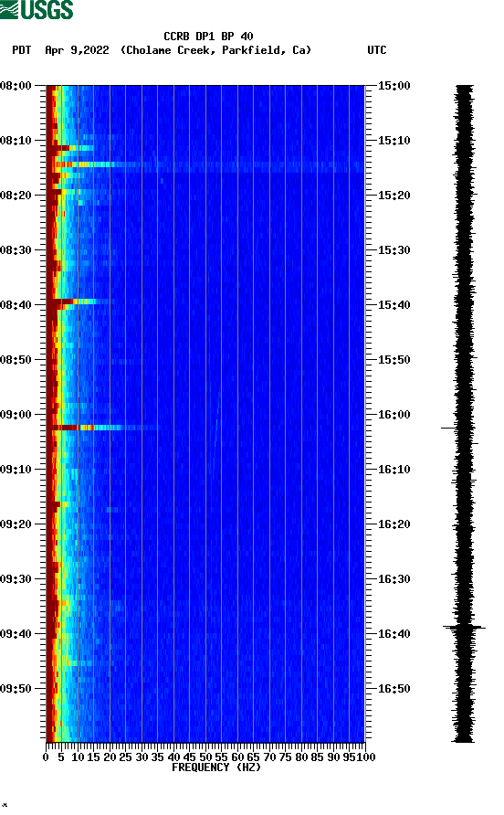Click the 08:30 PDT time label
The image size is (504, 815).
(x=16, y=250)
